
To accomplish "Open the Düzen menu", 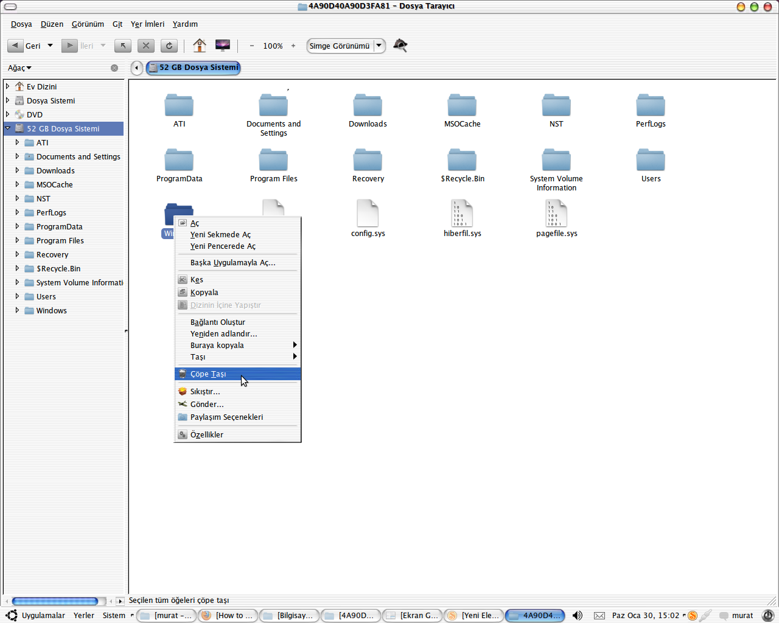I will click(x=52, y=24).
